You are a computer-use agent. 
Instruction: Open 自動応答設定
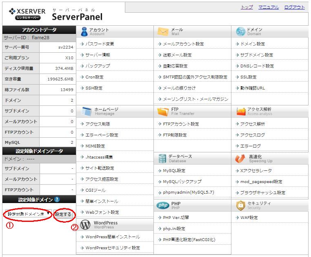175,66
